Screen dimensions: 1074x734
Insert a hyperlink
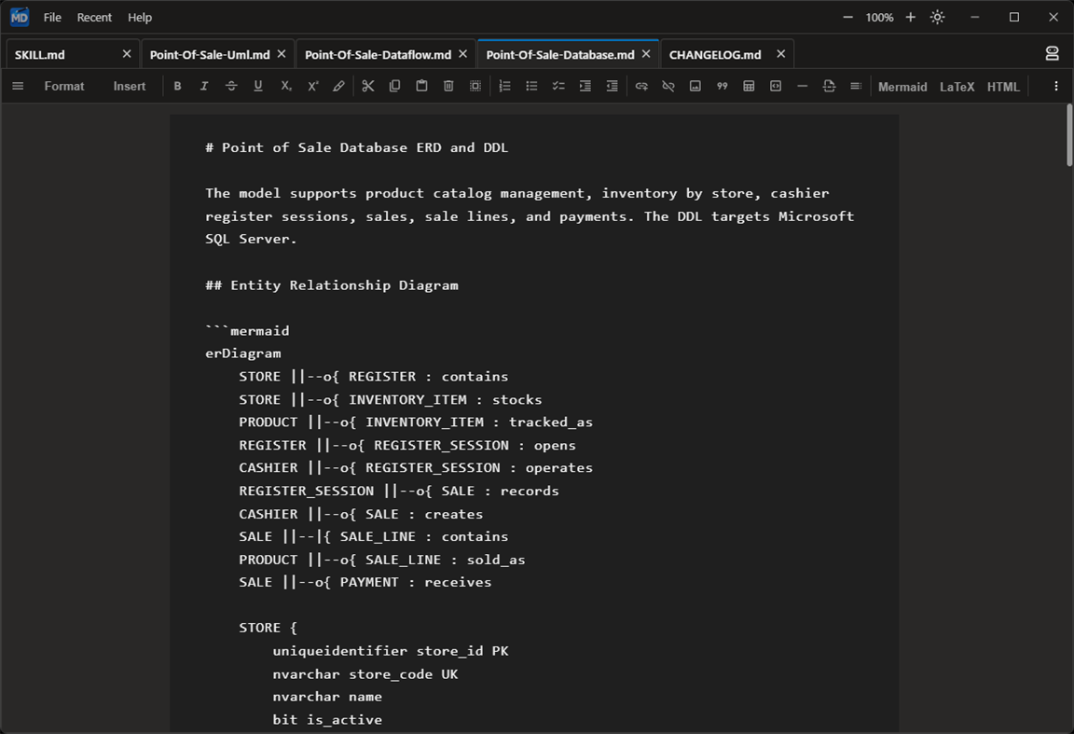point(641,87)
